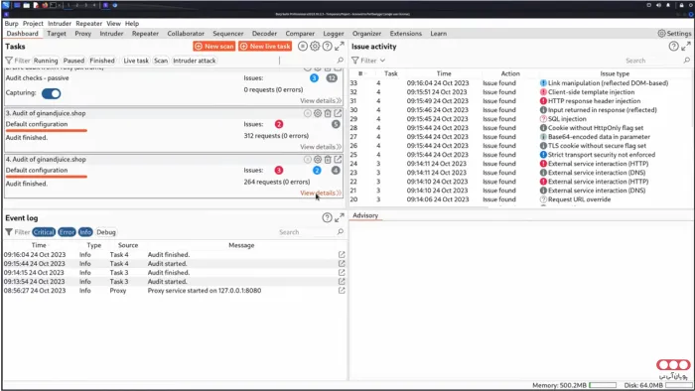Open task 3 audit in new window
Screen dimensions: 695x391
coord(338,113)
